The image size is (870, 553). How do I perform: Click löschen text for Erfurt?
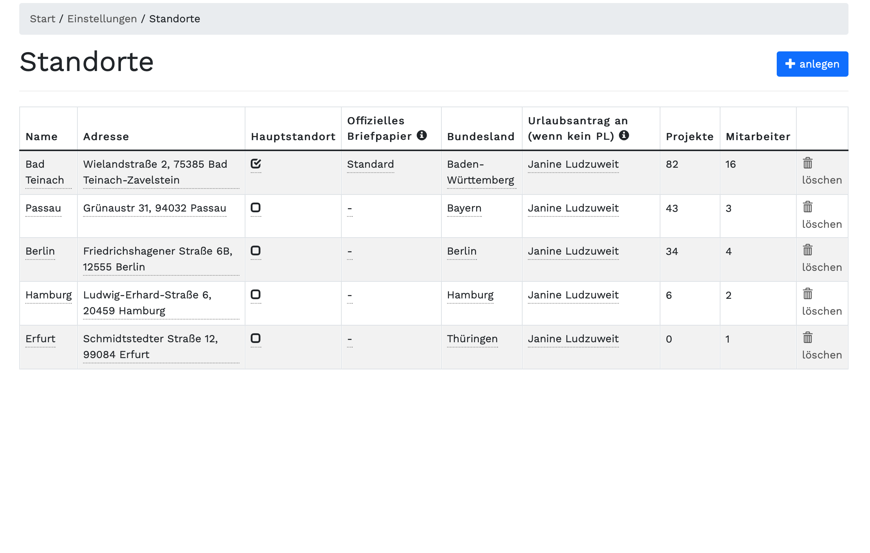822,355
